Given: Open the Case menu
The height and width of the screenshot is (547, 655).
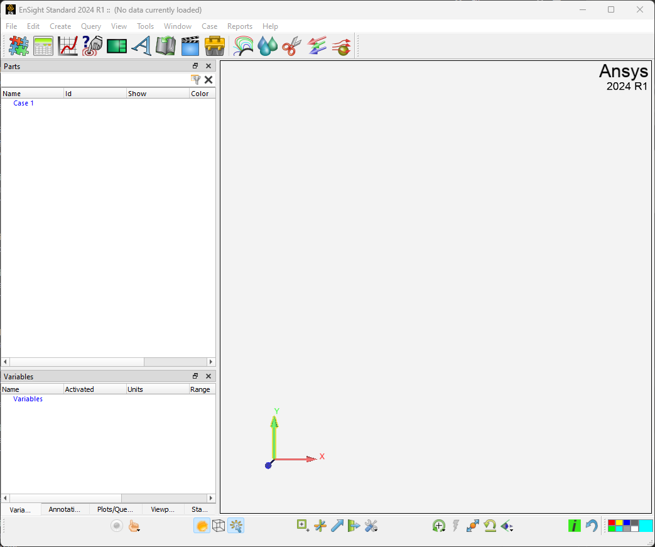Looking at the screenshot, I should point(209,26).
